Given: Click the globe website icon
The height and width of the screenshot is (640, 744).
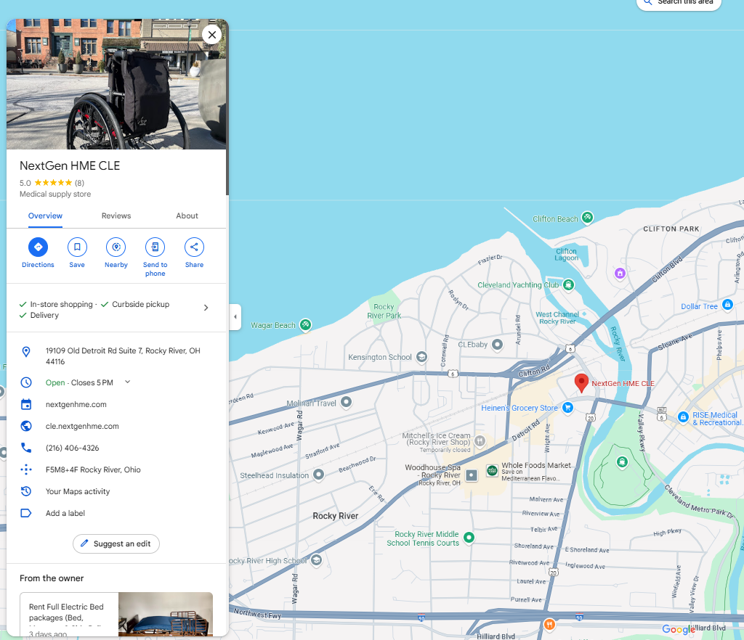Looking at the screenshot, I should tap(26, 426).
